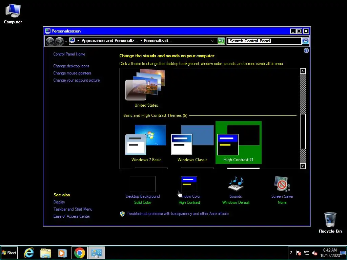Launch Internet Explorer from the taskbar
Viewport: 347px width, 260px height.
pos(29,253)
